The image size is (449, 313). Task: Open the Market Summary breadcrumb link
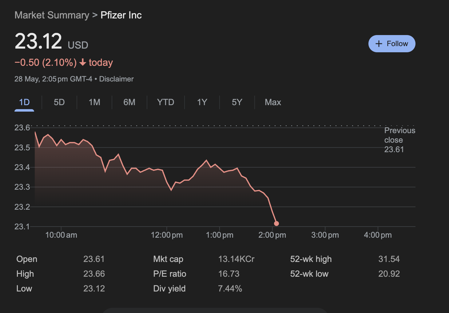click(52, 15)
